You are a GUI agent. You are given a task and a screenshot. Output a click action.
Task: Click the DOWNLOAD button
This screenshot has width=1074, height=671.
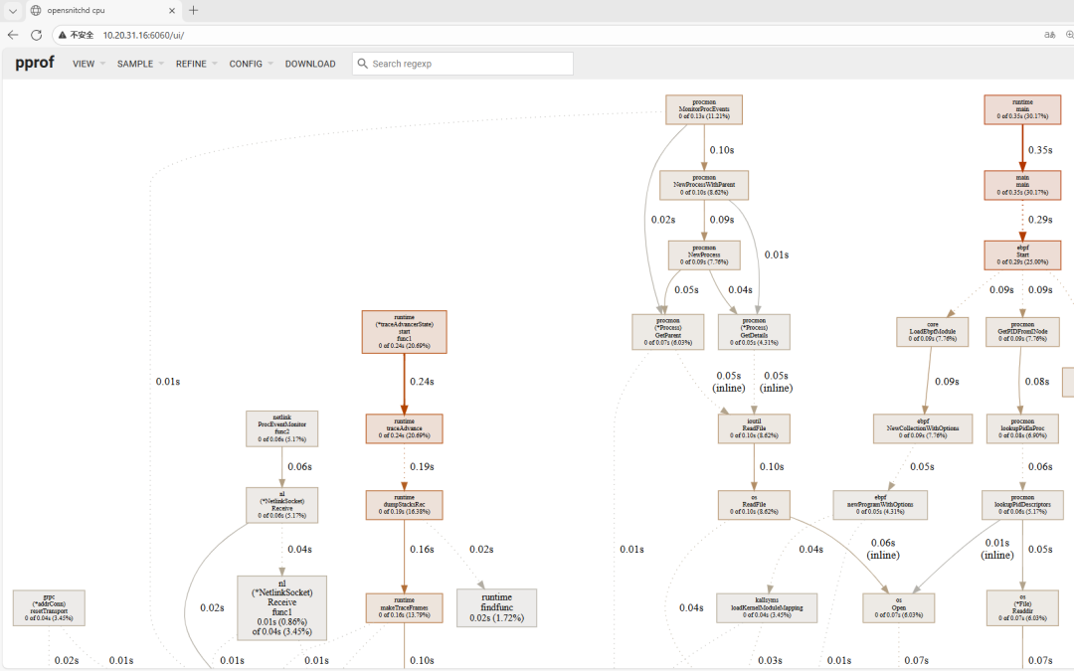pos(310,64)
